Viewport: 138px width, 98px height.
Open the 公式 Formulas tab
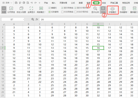[x=73, y=3]
